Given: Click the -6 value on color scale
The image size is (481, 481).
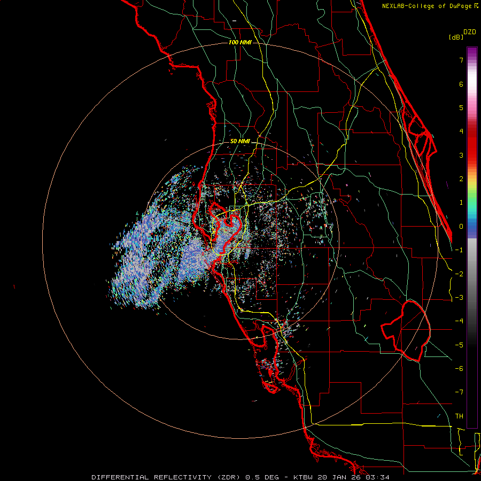Looking at the screenshot, I should point(459,369).
